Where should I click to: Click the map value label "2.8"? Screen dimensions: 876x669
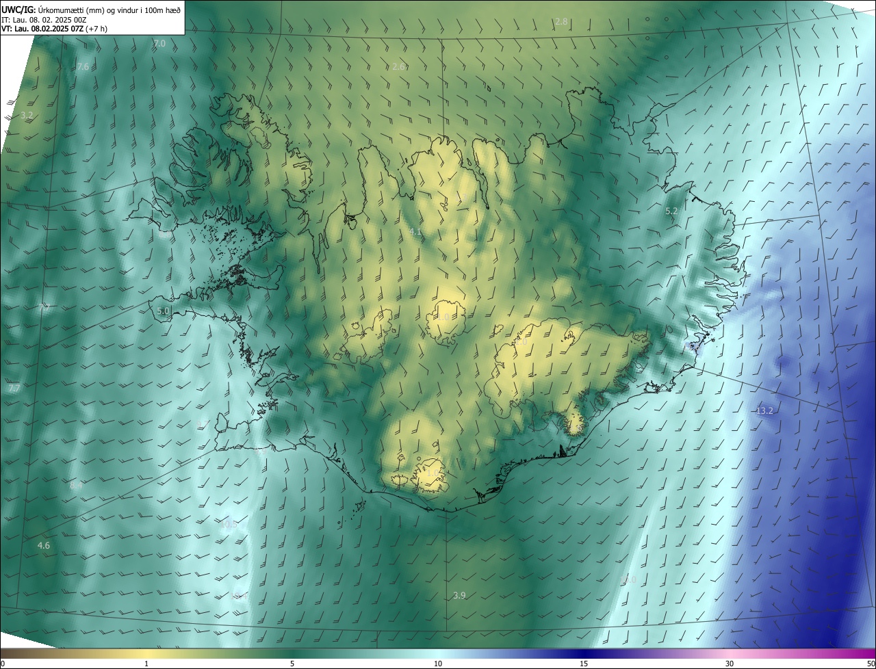561,22
